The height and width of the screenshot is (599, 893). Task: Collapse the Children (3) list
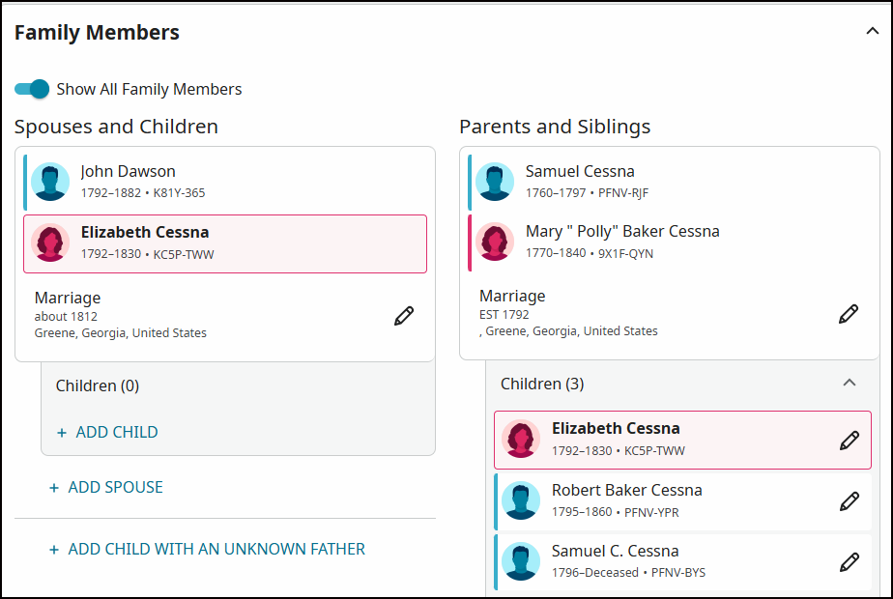pos(850,383)
